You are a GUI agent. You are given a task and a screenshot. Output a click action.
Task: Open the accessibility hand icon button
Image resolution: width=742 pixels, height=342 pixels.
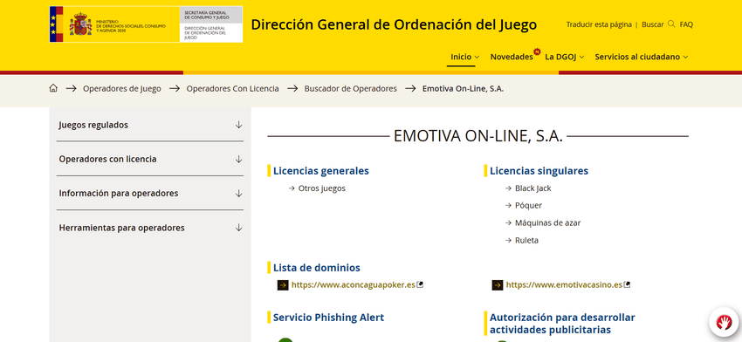(724, 322)
